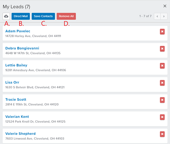The height and width of the screenshot is (144, 170).
Task: Remove Tracie Scott from leads
Action: (162, 100)
